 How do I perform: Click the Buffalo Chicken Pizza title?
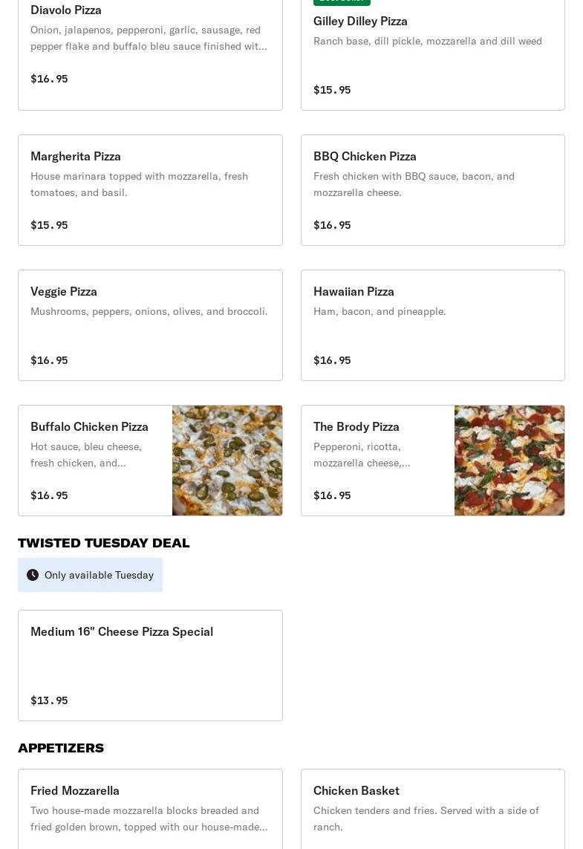pos(89,426)
